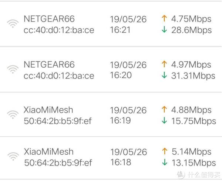Screen dimensions: 222x181
Task: Click green download arrow beside 28.6Mbps
Action: click(x=164, y=30)
